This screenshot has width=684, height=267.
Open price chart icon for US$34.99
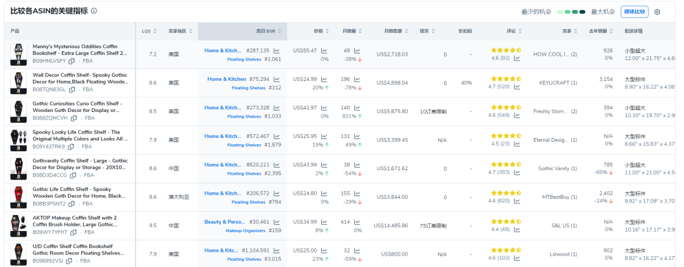pyautogui.click(x=324, y=222)
